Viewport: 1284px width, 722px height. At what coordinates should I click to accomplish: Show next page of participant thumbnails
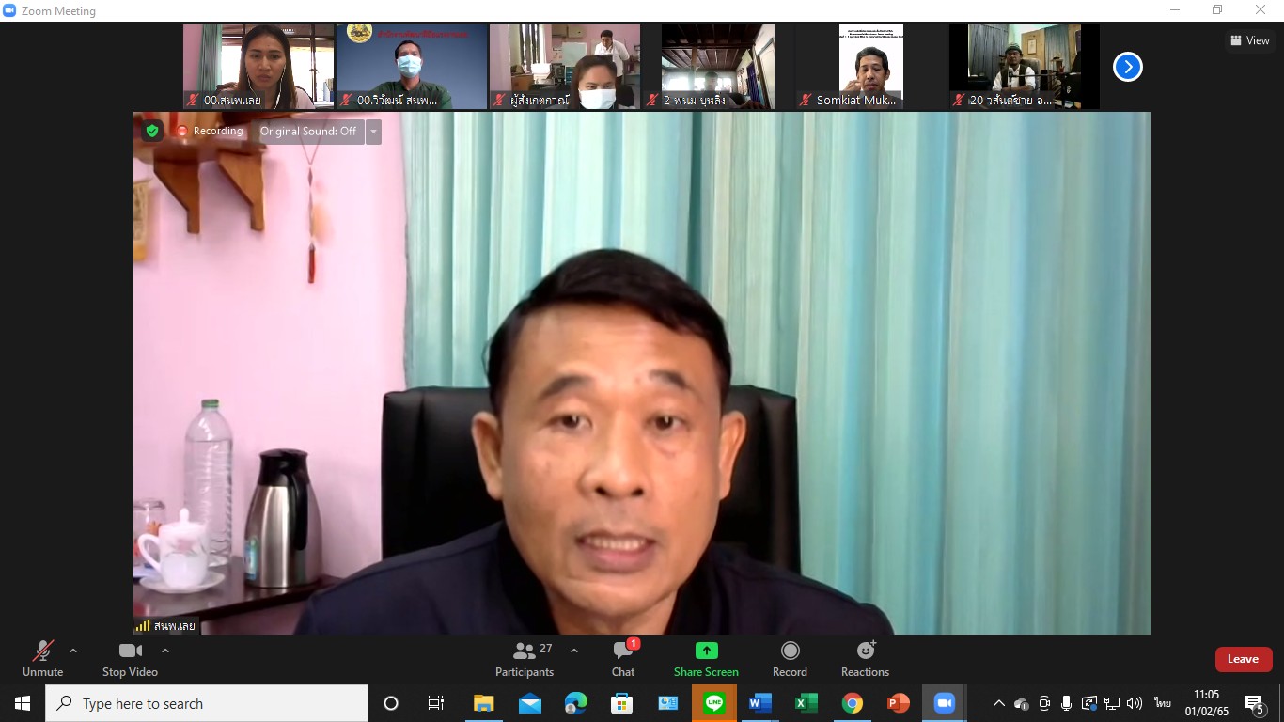point(1127,67)
